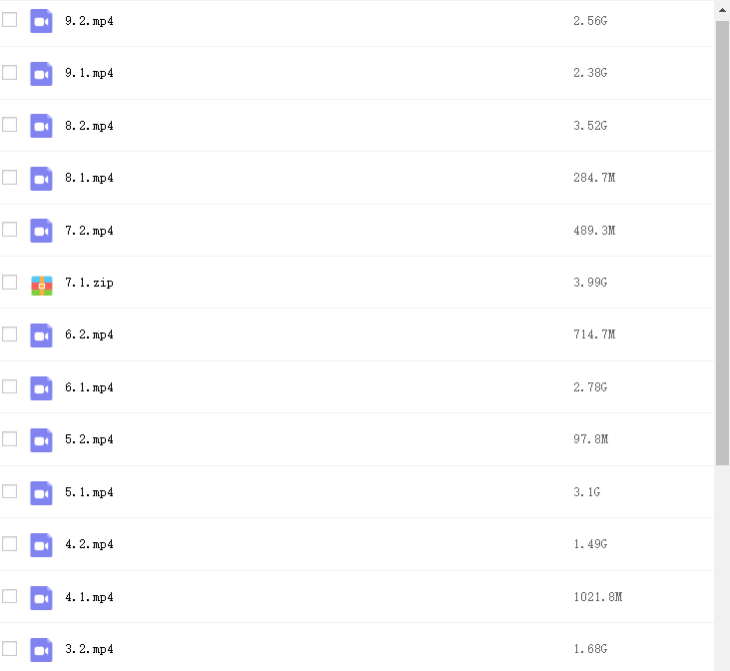Screen dimensions: 730x671
Task: Click the video icon next to 4.1.mp4
Action: (x=41, y=597)
